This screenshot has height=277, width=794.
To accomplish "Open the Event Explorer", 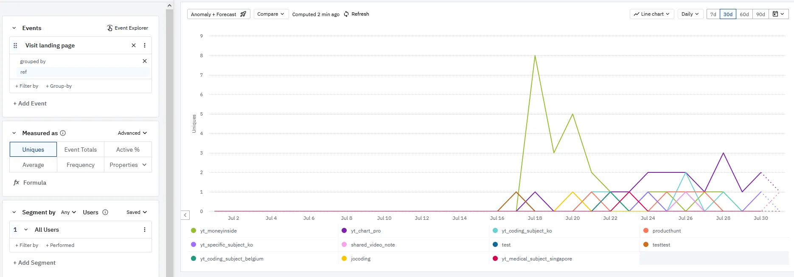I will pyautogui.click(x=127, y=28).
